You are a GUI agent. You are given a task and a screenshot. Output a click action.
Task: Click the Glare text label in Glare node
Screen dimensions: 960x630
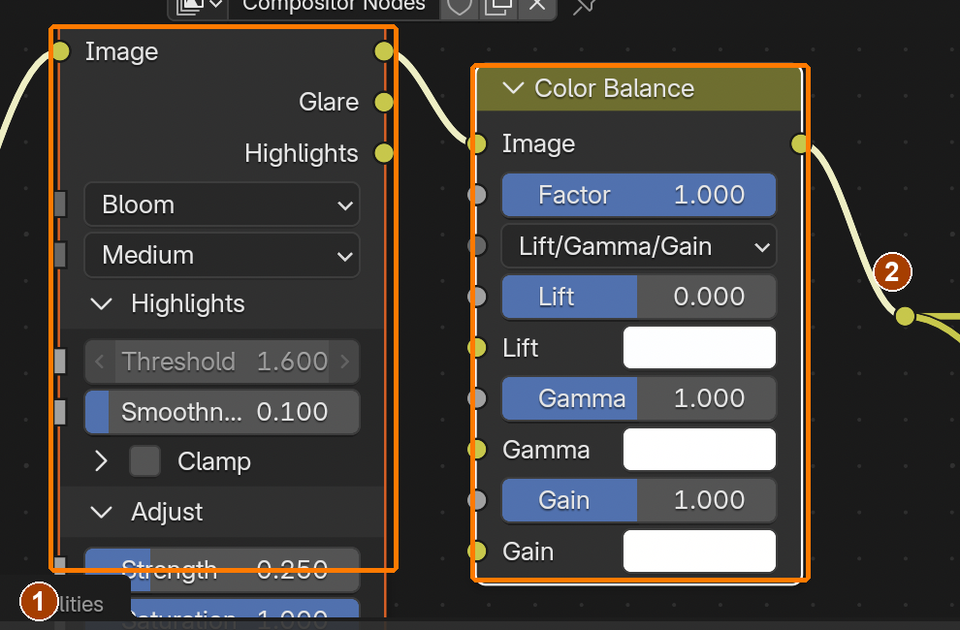(329, 102)
